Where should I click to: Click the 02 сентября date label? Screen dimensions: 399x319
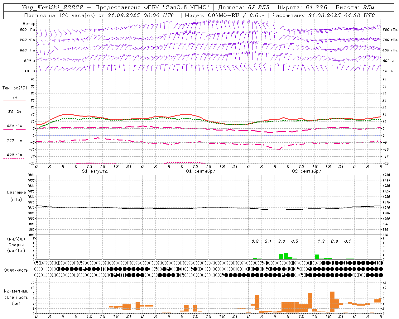tap(307, 171)
